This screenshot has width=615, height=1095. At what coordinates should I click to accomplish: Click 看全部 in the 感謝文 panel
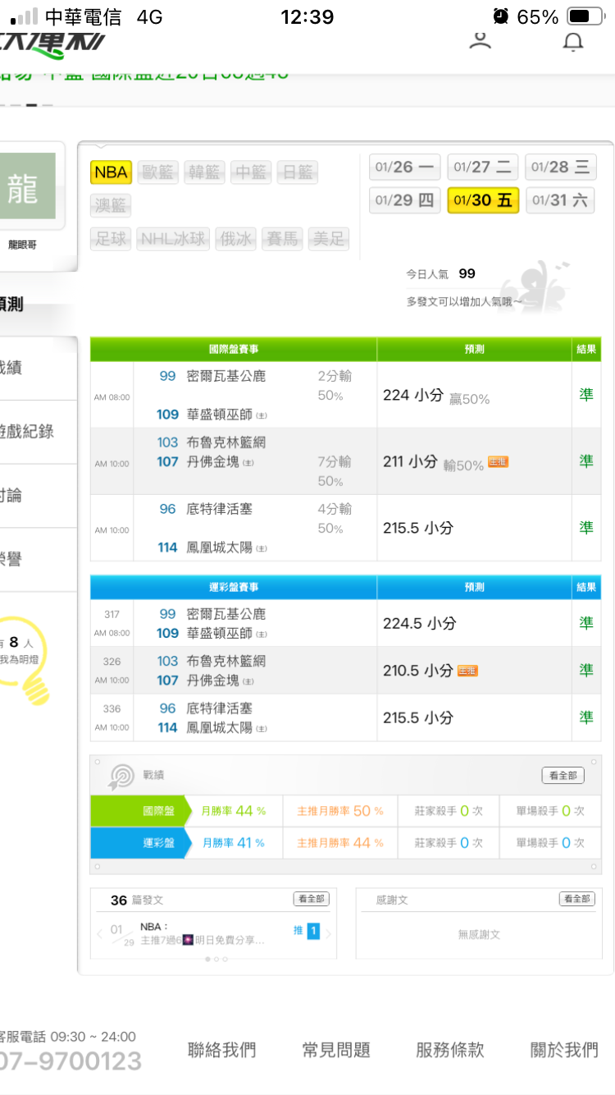(576, 899)
